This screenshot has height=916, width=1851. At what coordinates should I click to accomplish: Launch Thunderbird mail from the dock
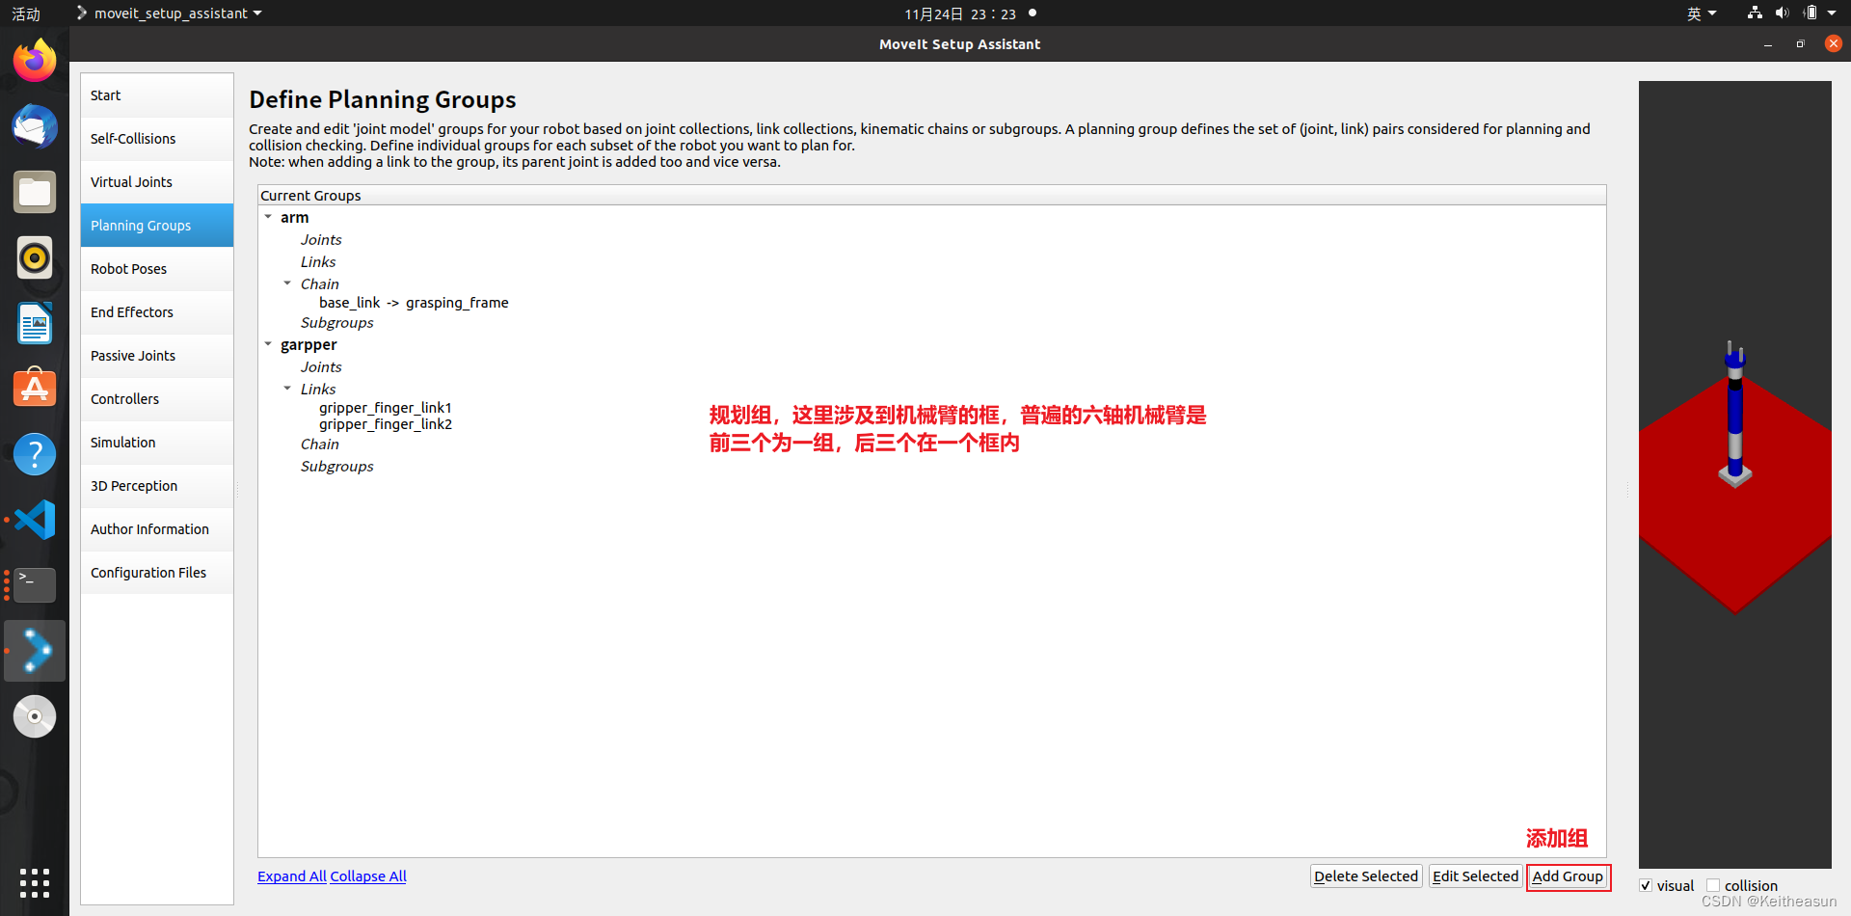pos(35,126)
